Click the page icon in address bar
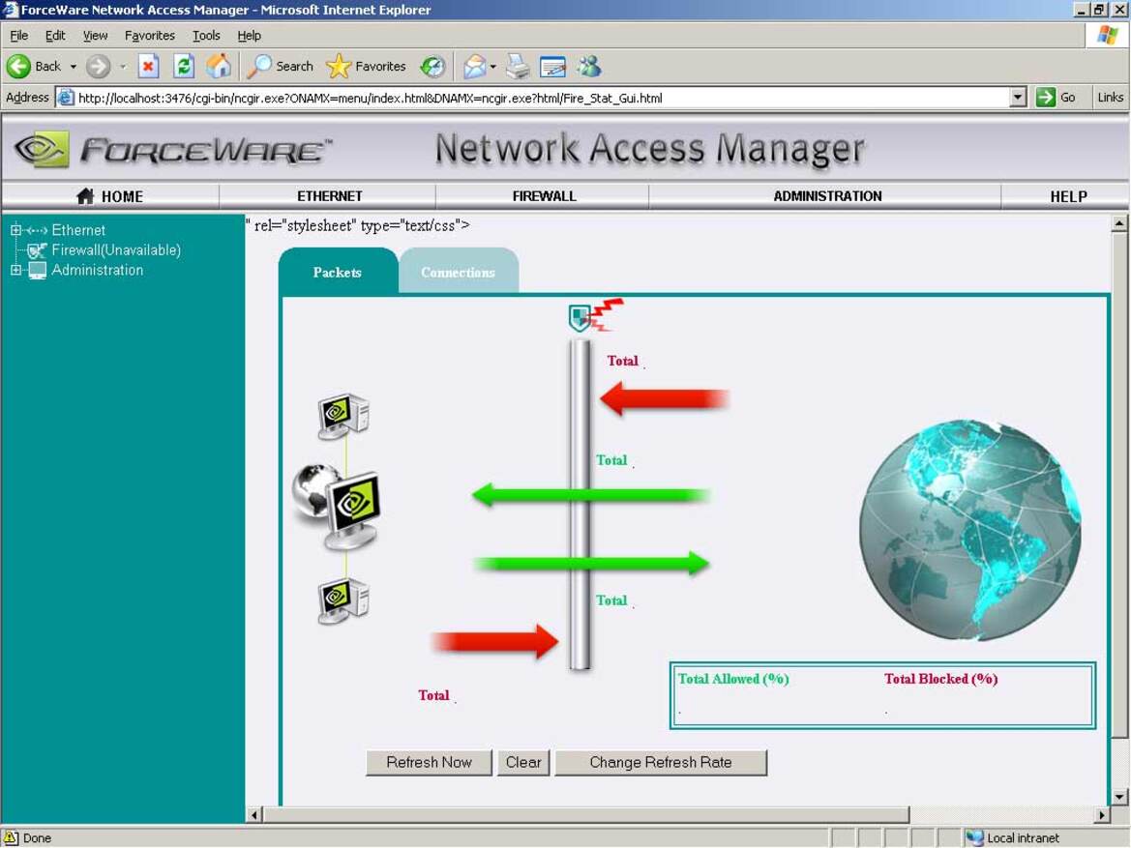This screenshot has width=1131, height=848. (66, 98)
